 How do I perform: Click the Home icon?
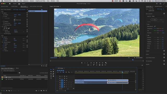pos(10,4)
